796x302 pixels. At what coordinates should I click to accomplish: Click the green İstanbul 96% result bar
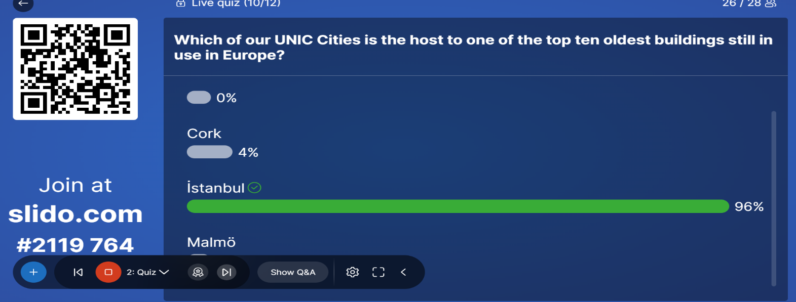click(458, 206)
